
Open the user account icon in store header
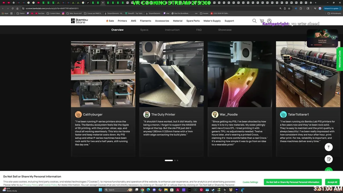(x=269, y=21)
